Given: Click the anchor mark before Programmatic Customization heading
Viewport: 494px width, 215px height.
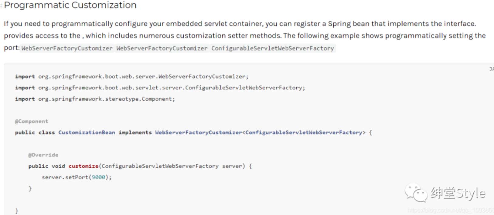Looking at the screenshot, I should (x=2, y=5).
